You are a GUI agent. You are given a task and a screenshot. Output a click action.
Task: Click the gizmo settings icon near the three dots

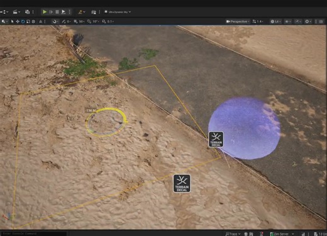tap(41, 21)
